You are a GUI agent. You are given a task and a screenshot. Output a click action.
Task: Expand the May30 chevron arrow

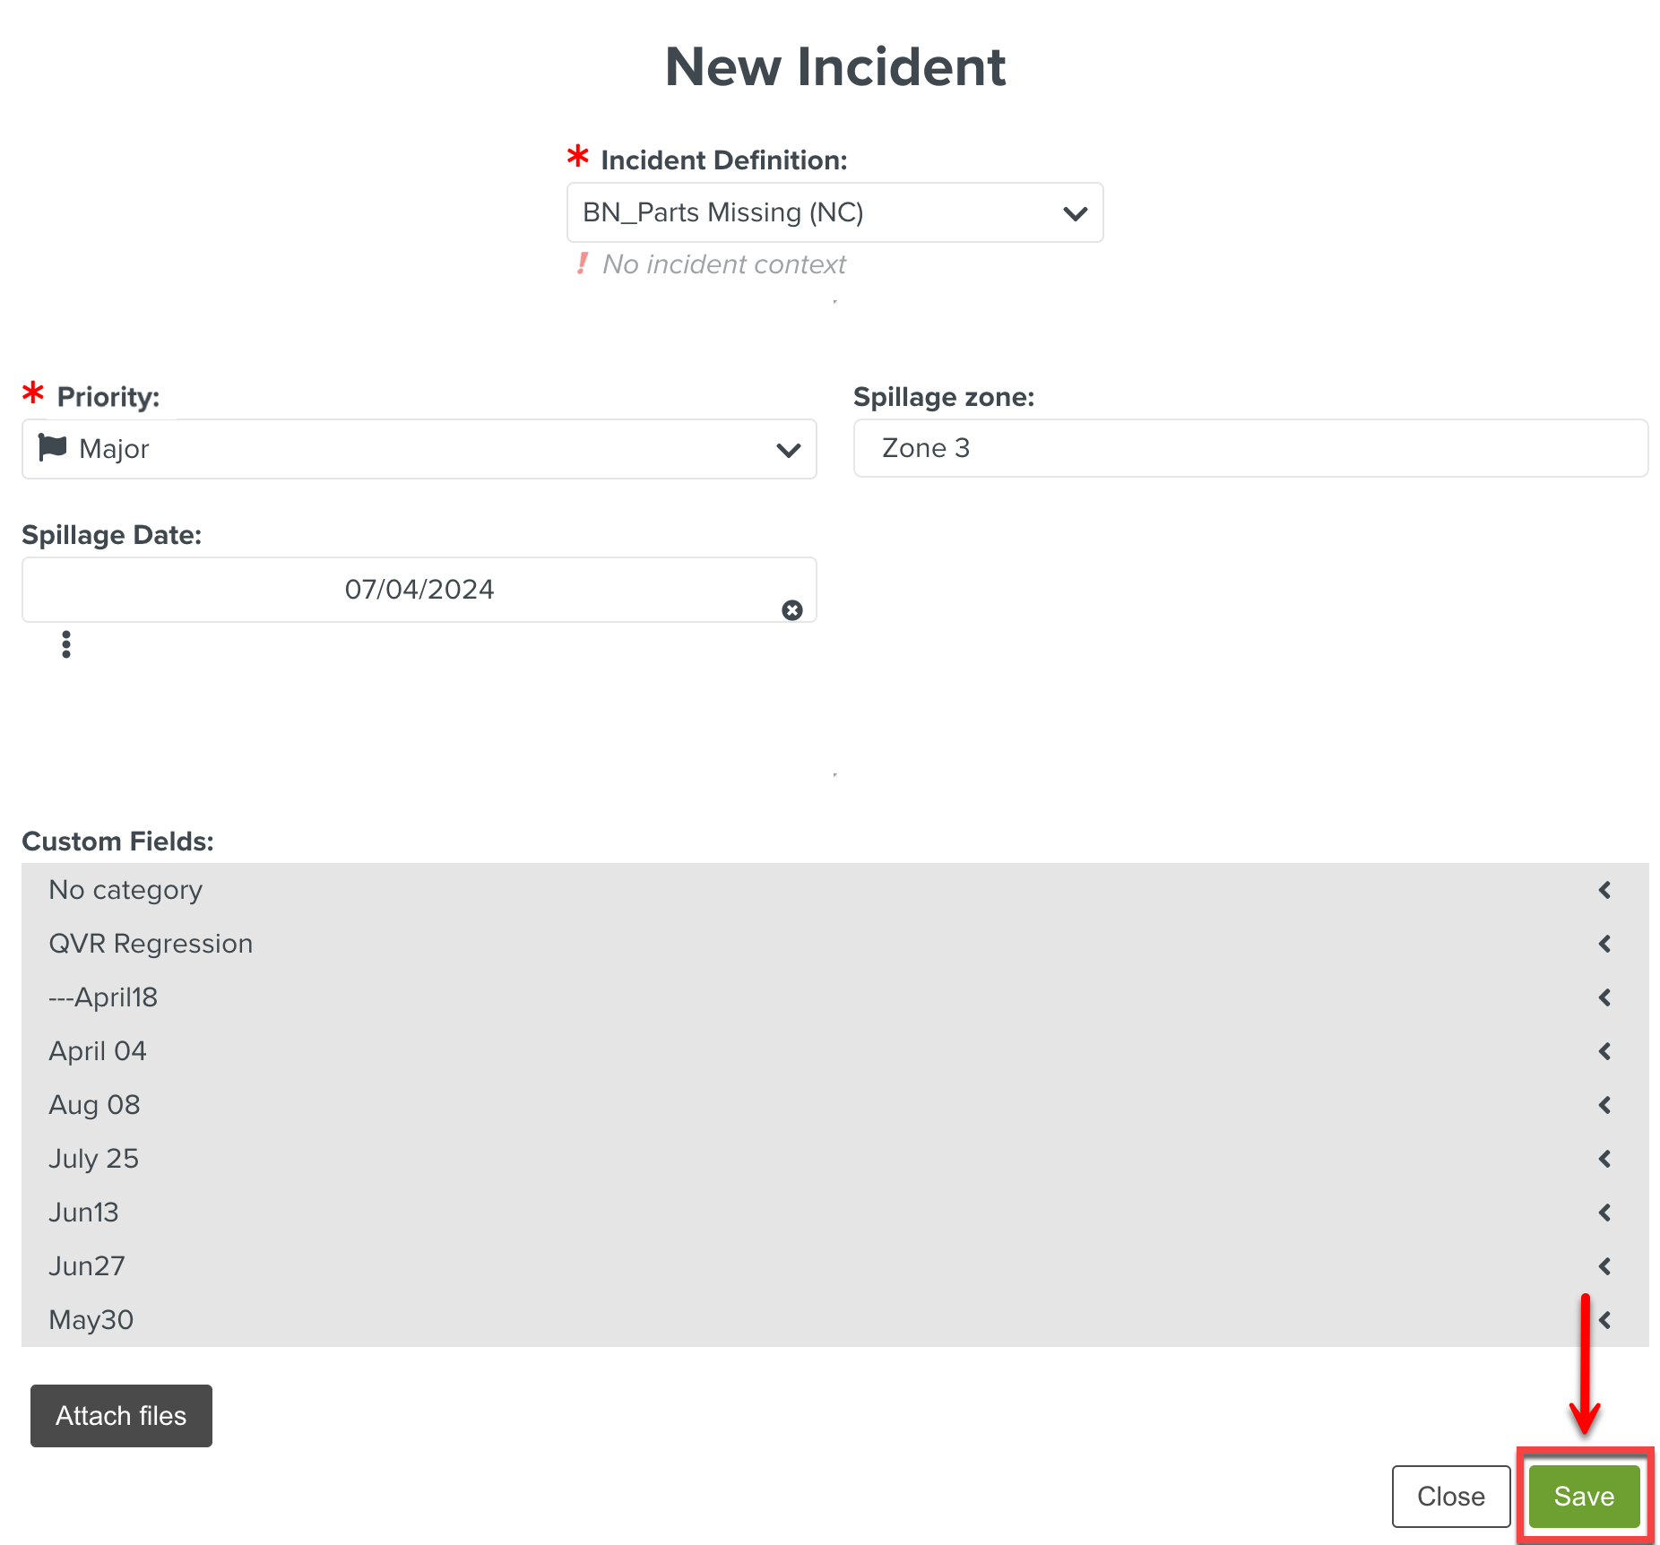[x=1604, y=1320]
